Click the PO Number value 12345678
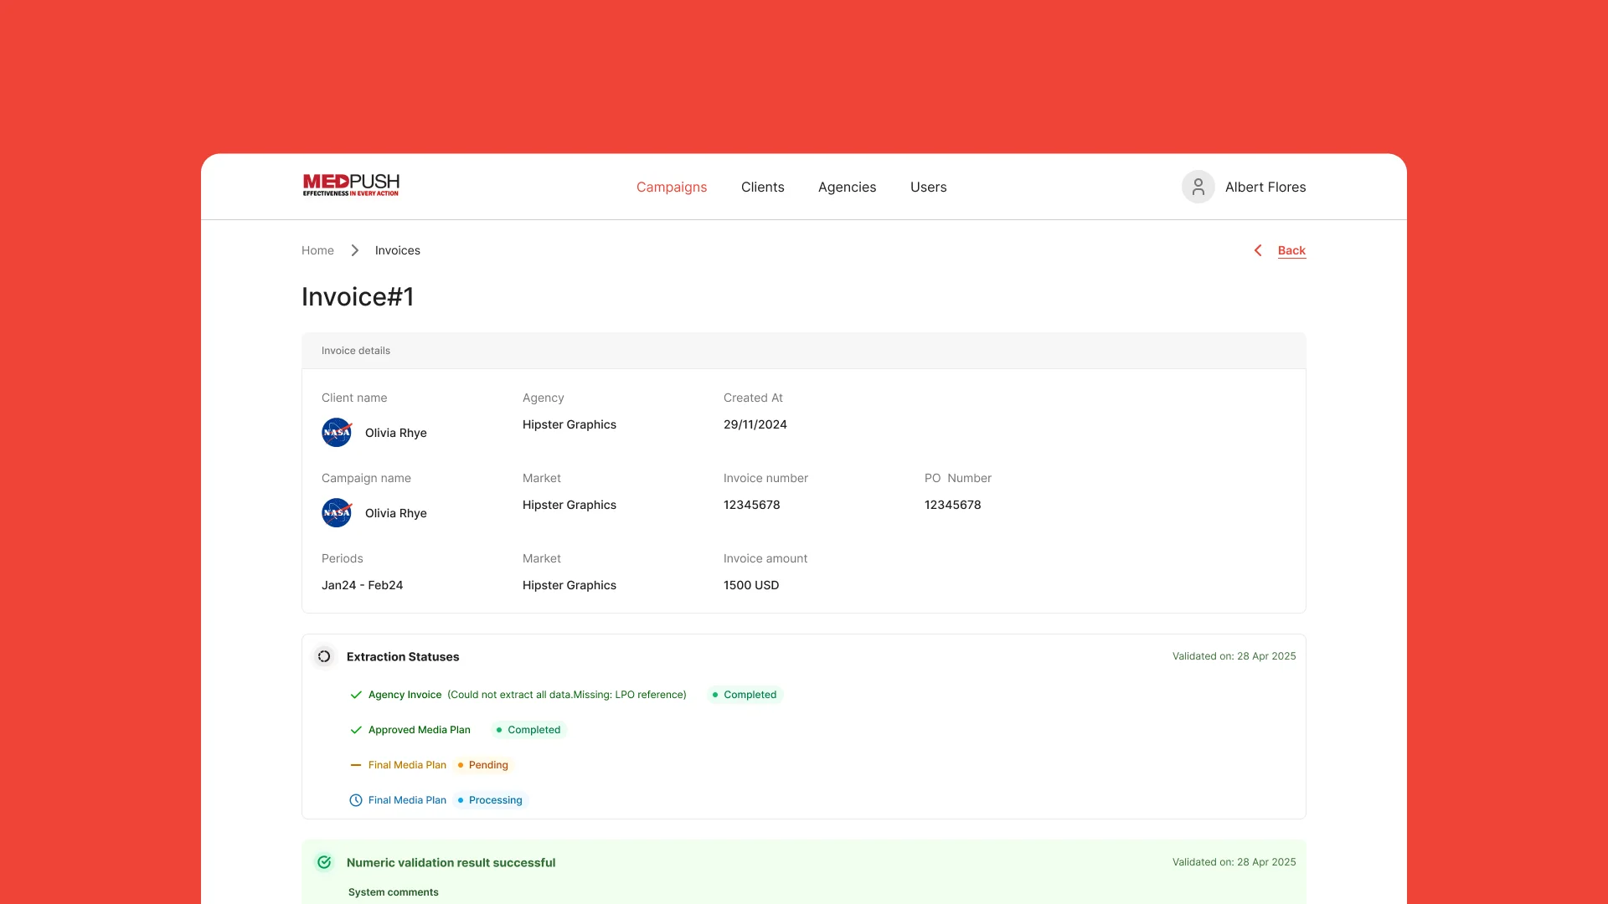This screenshot has height=904, width=1608. [x=953, y=505]
